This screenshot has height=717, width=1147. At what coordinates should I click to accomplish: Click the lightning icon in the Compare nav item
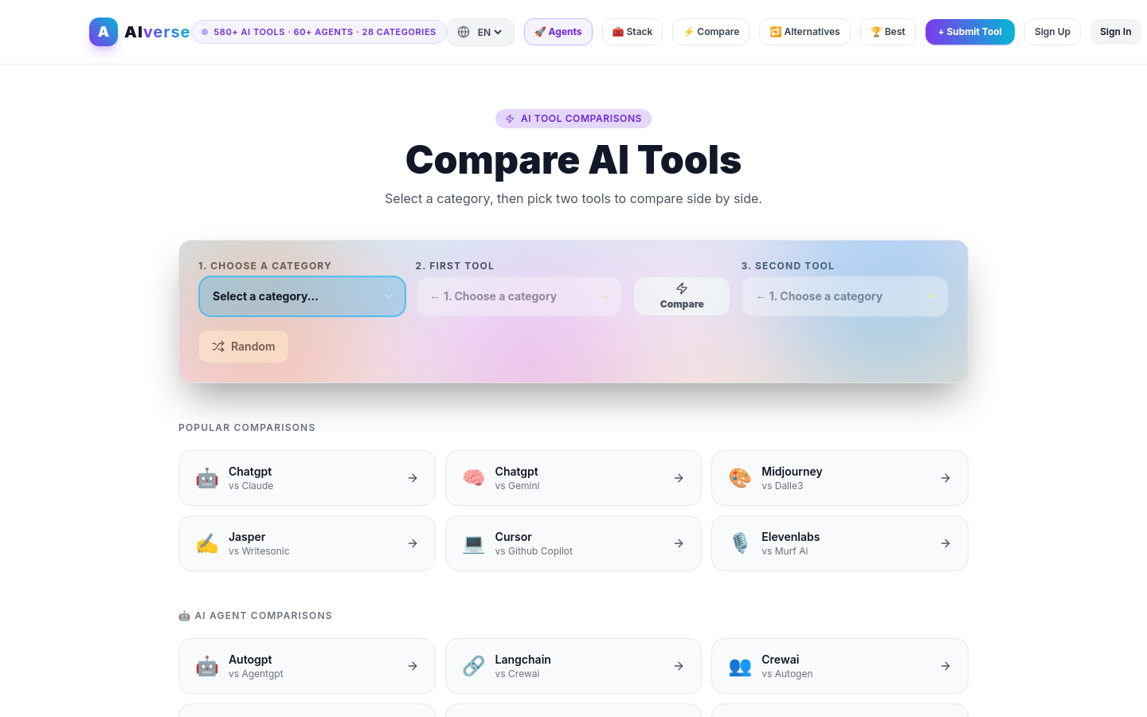(x=688, y=32)
